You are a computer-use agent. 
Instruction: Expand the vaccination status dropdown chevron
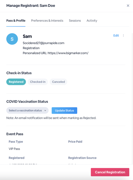[x=45, y=110]
